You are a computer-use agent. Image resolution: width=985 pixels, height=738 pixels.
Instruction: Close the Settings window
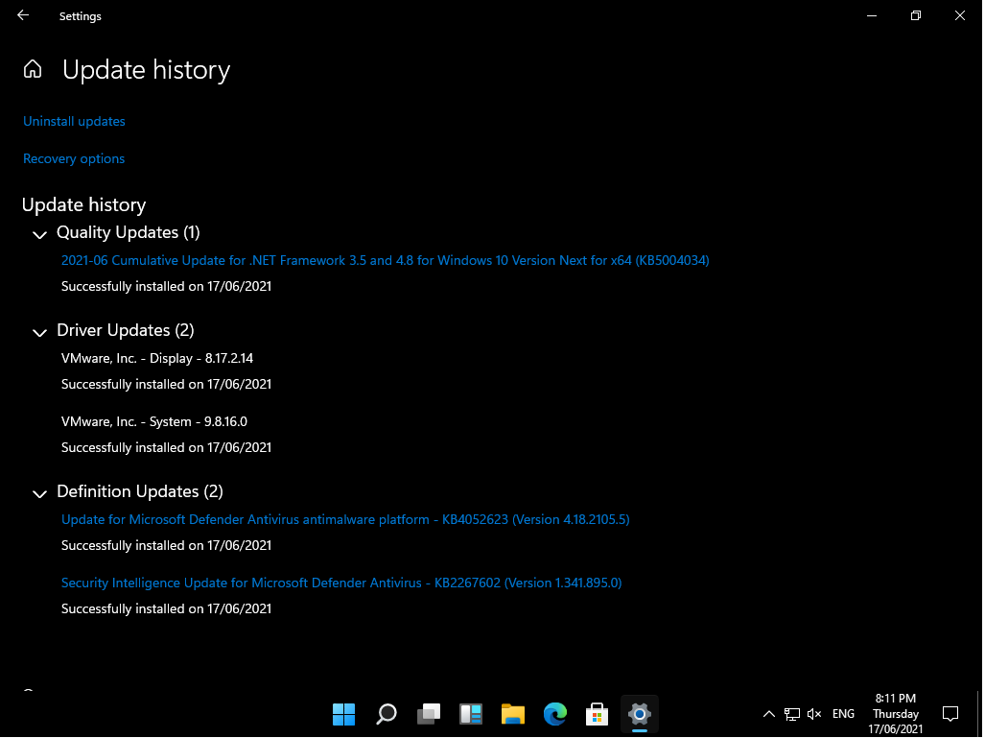click(960, 15)
